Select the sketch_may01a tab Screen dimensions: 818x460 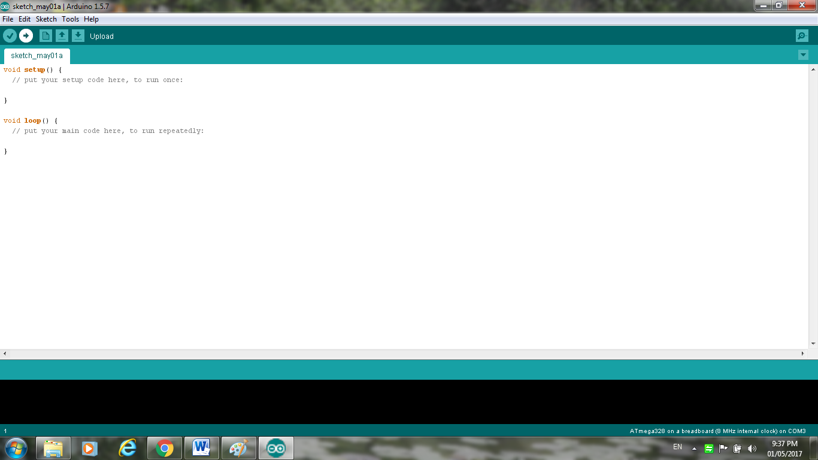(37, 56)
